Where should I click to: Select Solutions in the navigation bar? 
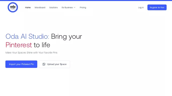(x=53, y=7)
